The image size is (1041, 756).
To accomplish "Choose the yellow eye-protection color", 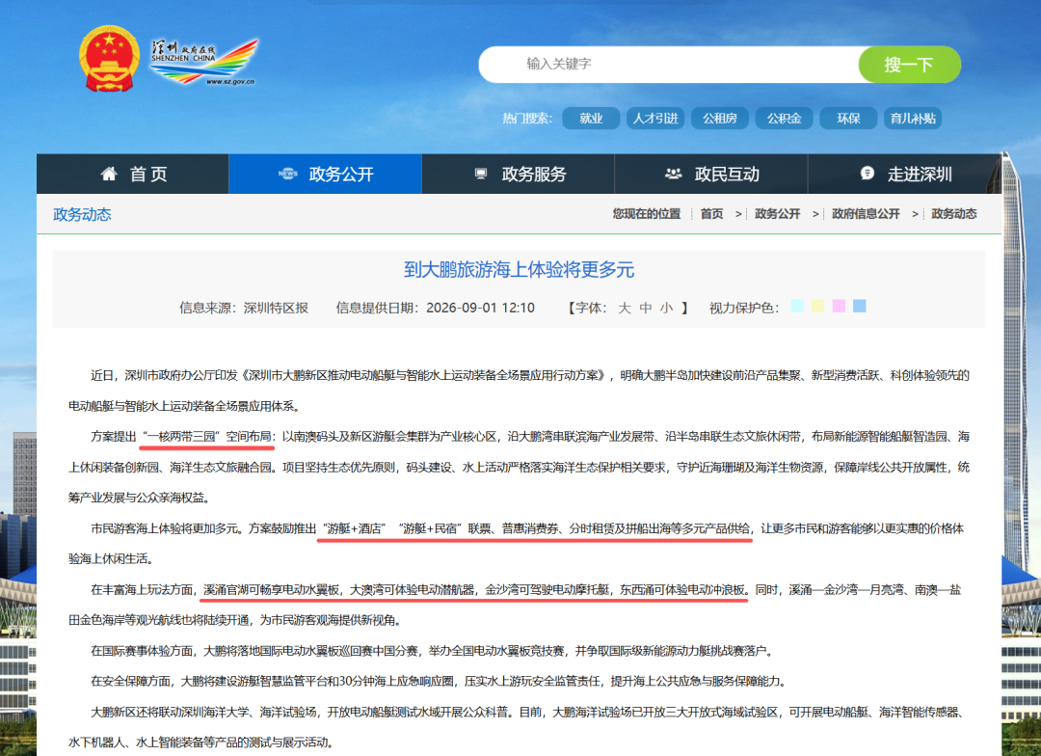I will click(818, 306).
